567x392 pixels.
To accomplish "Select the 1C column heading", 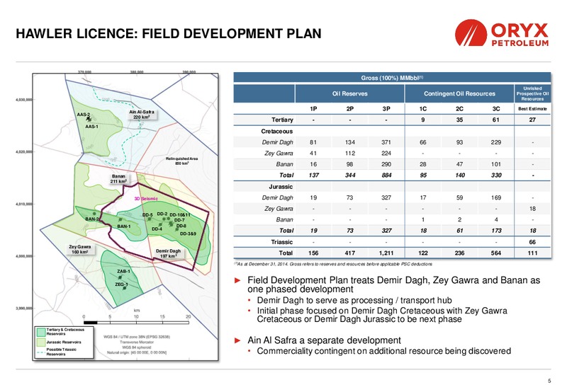I will coord(422,109).
